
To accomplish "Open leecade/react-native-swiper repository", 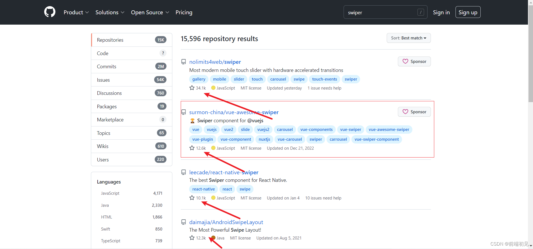I will tap(224, 172).
